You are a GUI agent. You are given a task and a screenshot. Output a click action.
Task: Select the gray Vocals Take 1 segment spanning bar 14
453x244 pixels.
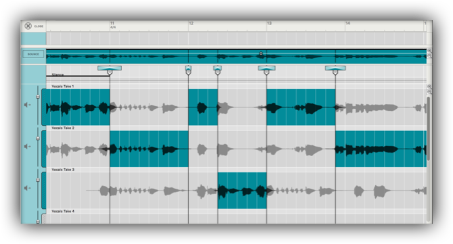pos(381,107)
